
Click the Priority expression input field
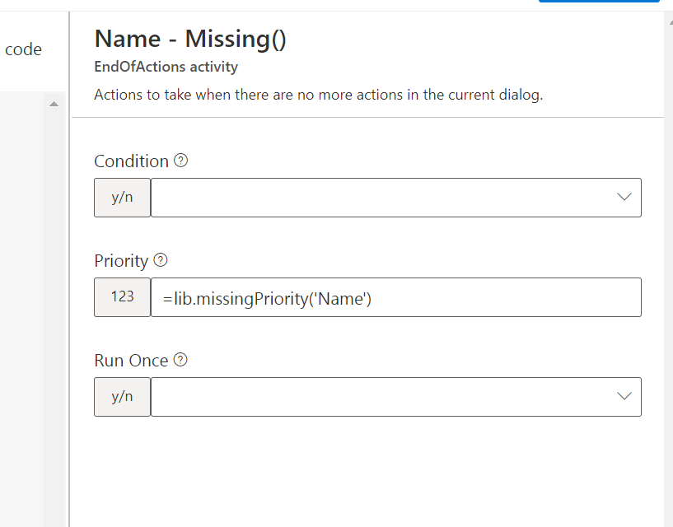pyautogui.click(x=395, y=297)
